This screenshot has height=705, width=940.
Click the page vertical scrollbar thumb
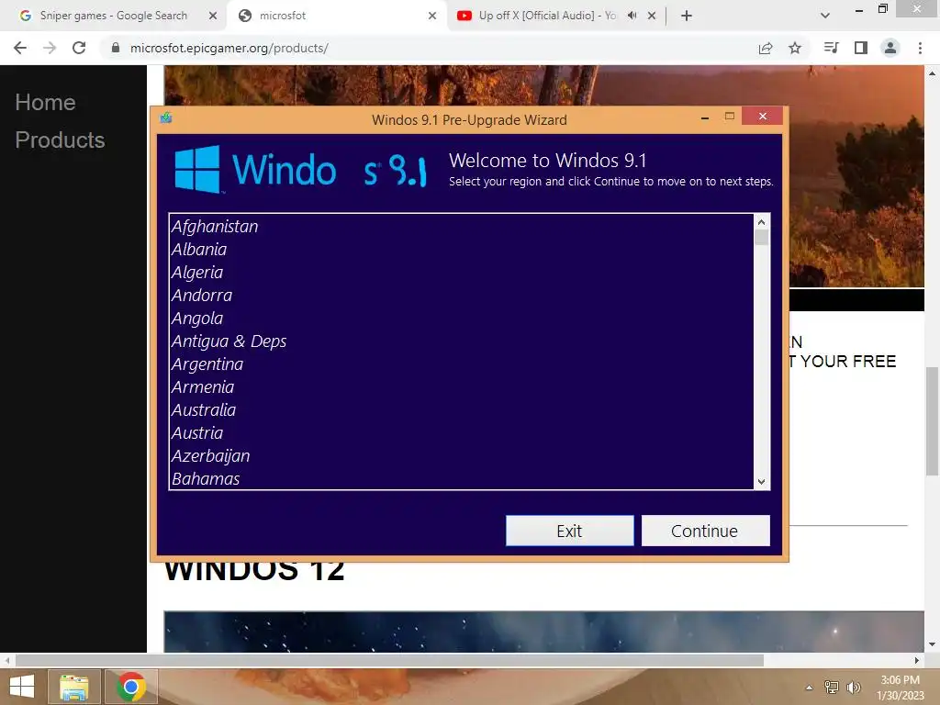click(933, 420)
